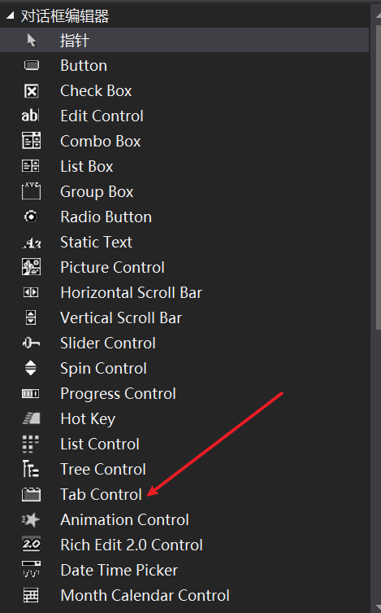Click the 对话框编辑器 section title
Image resolution: width=381 pixels, height=613 pixels.
(x=65, y=16)
